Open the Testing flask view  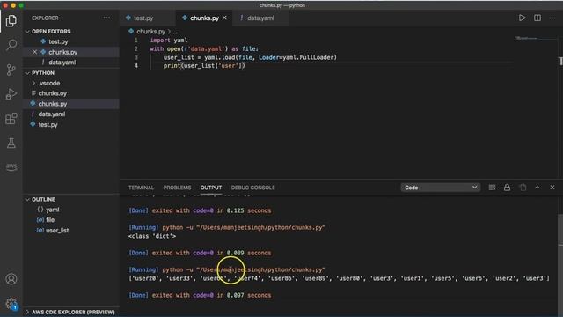coord(11,143)
